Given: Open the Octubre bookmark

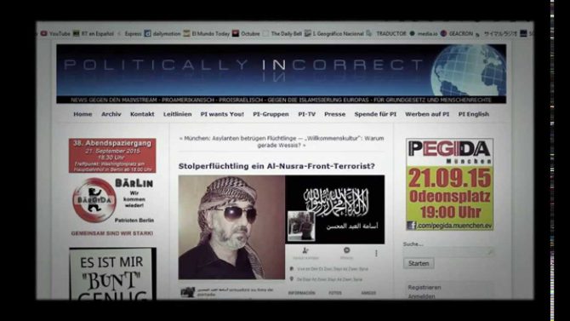Looking at the screenshot, I should (x=246, y=33).
